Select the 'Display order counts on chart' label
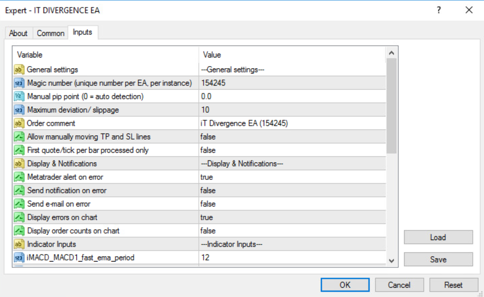Screen dimensions: 484x297 click(x=73, y=230)
